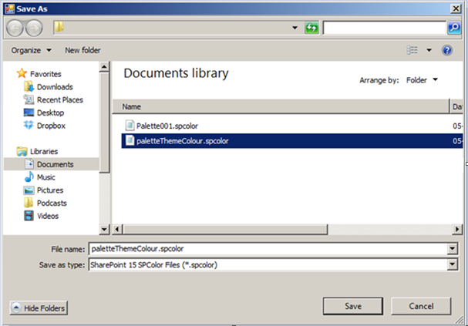Open the Organize menu
This screenshot has width=468, height=326.
[x=31, y=50]
